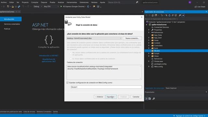The height and width of the screenshot is (117, 208).
Task: Expand the Web.config node
Action: (149, 67)
